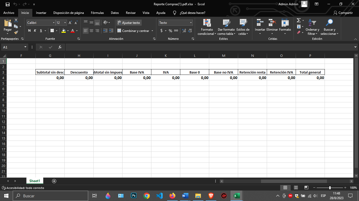Click the Borrar eraser icon
Image resolution: width=359 pixels, height=201 pixels.
(x=299, y=32)
